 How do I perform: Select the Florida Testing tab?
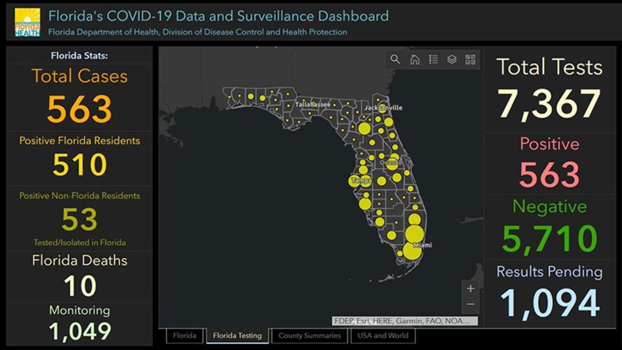point(238,335)
